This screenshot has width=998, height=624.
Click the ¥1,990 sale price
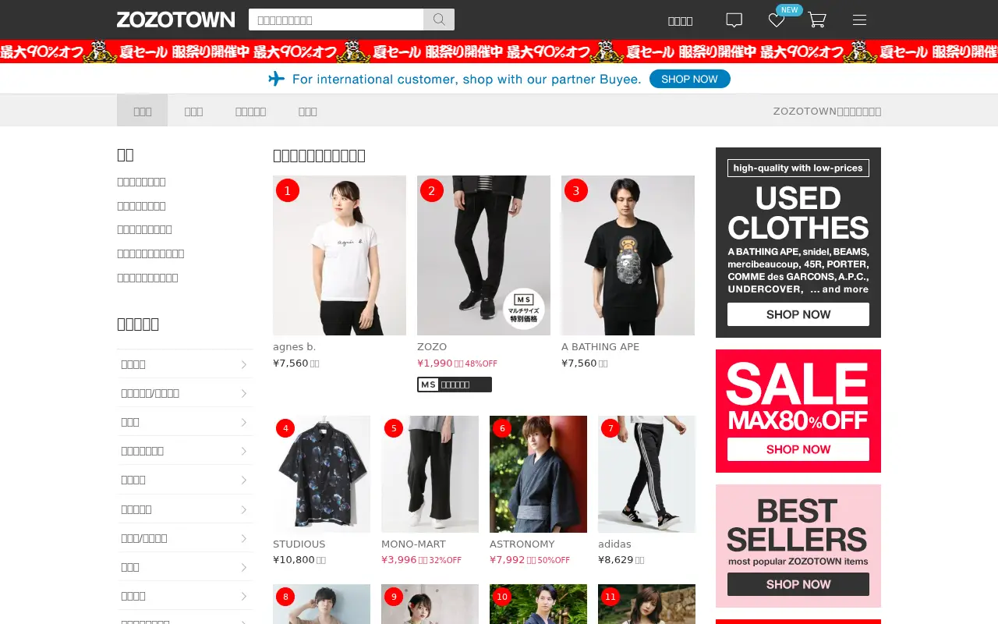(434, 363)
